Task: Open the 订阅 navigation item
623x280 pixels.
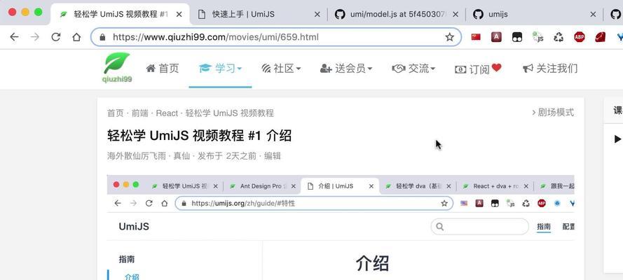Action: click(x=479, y=69)
